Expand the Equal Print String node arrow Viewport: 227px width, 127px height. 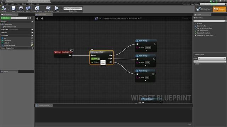pos(146,66)
